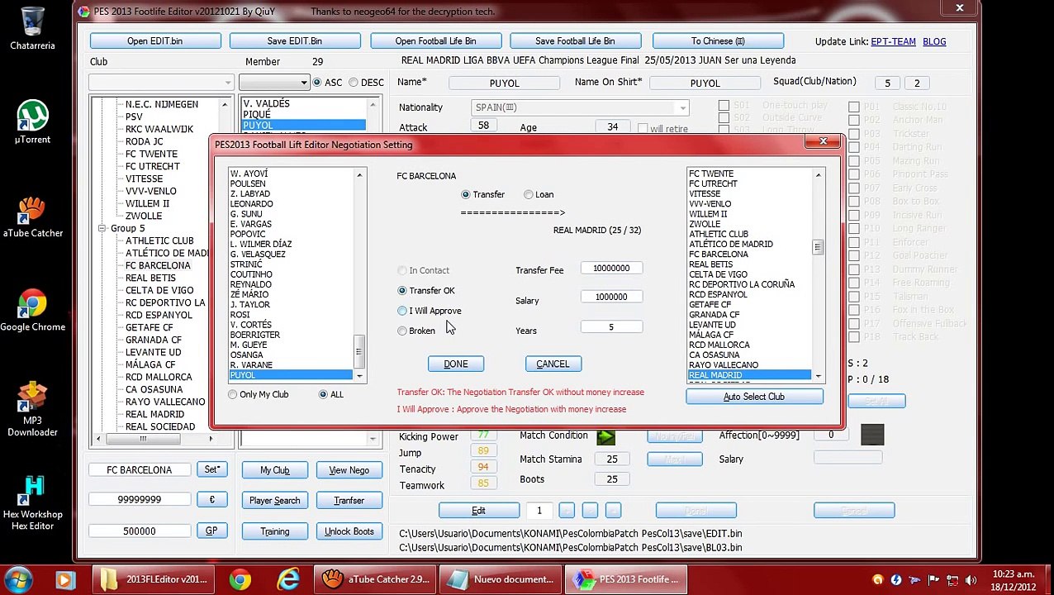Select the Transfer radio option
Screen dimensions: 1054x595
tap(483, 194)
